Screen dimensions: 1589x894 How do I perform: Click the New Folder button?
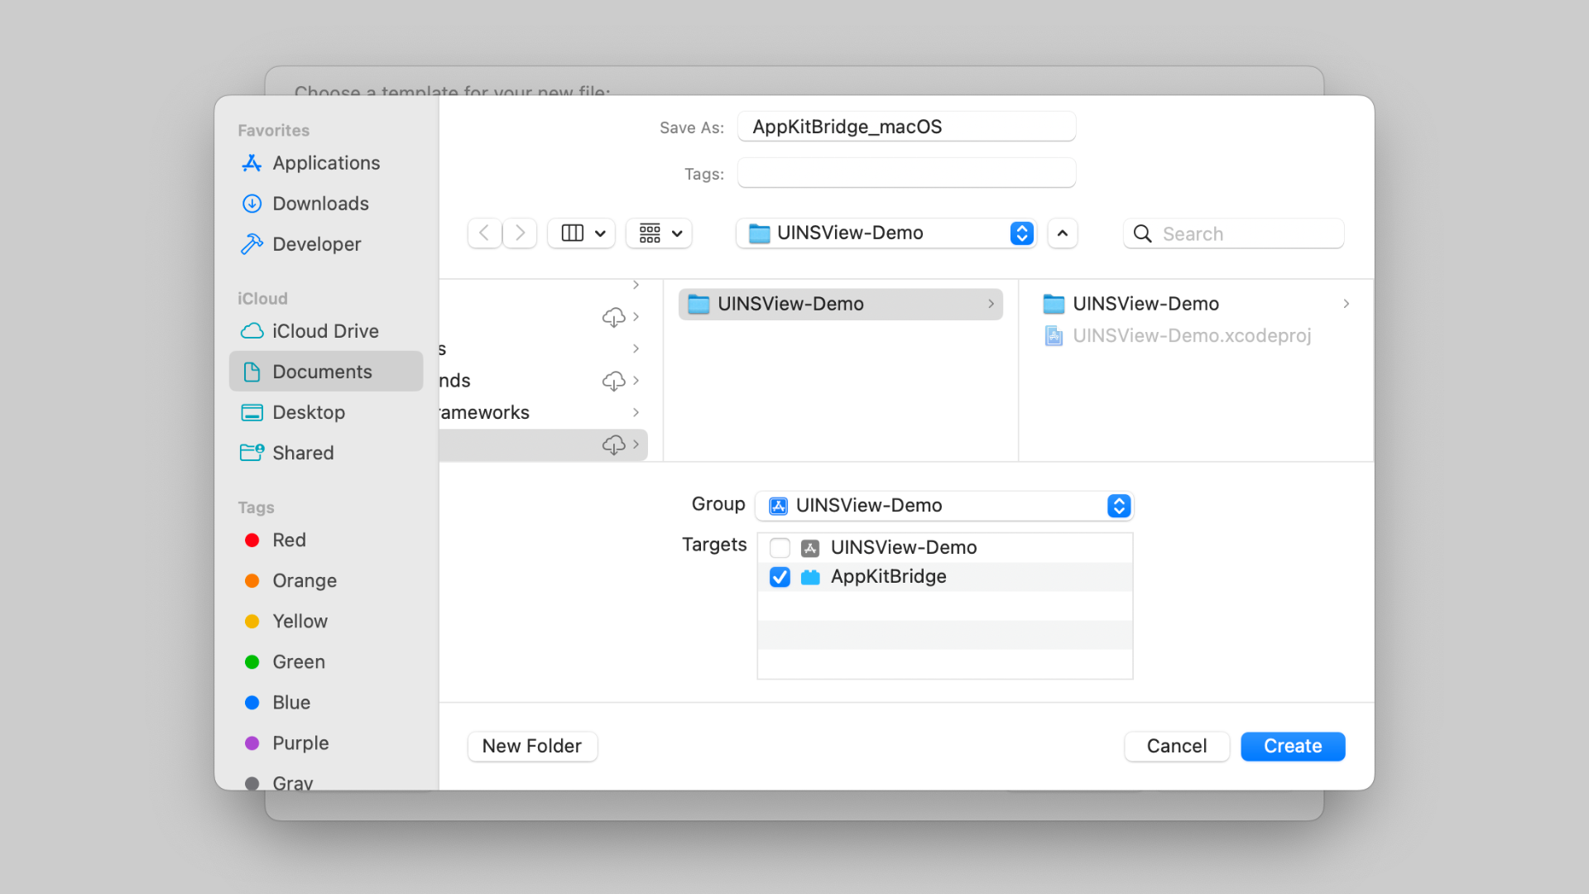coord(532,746)
